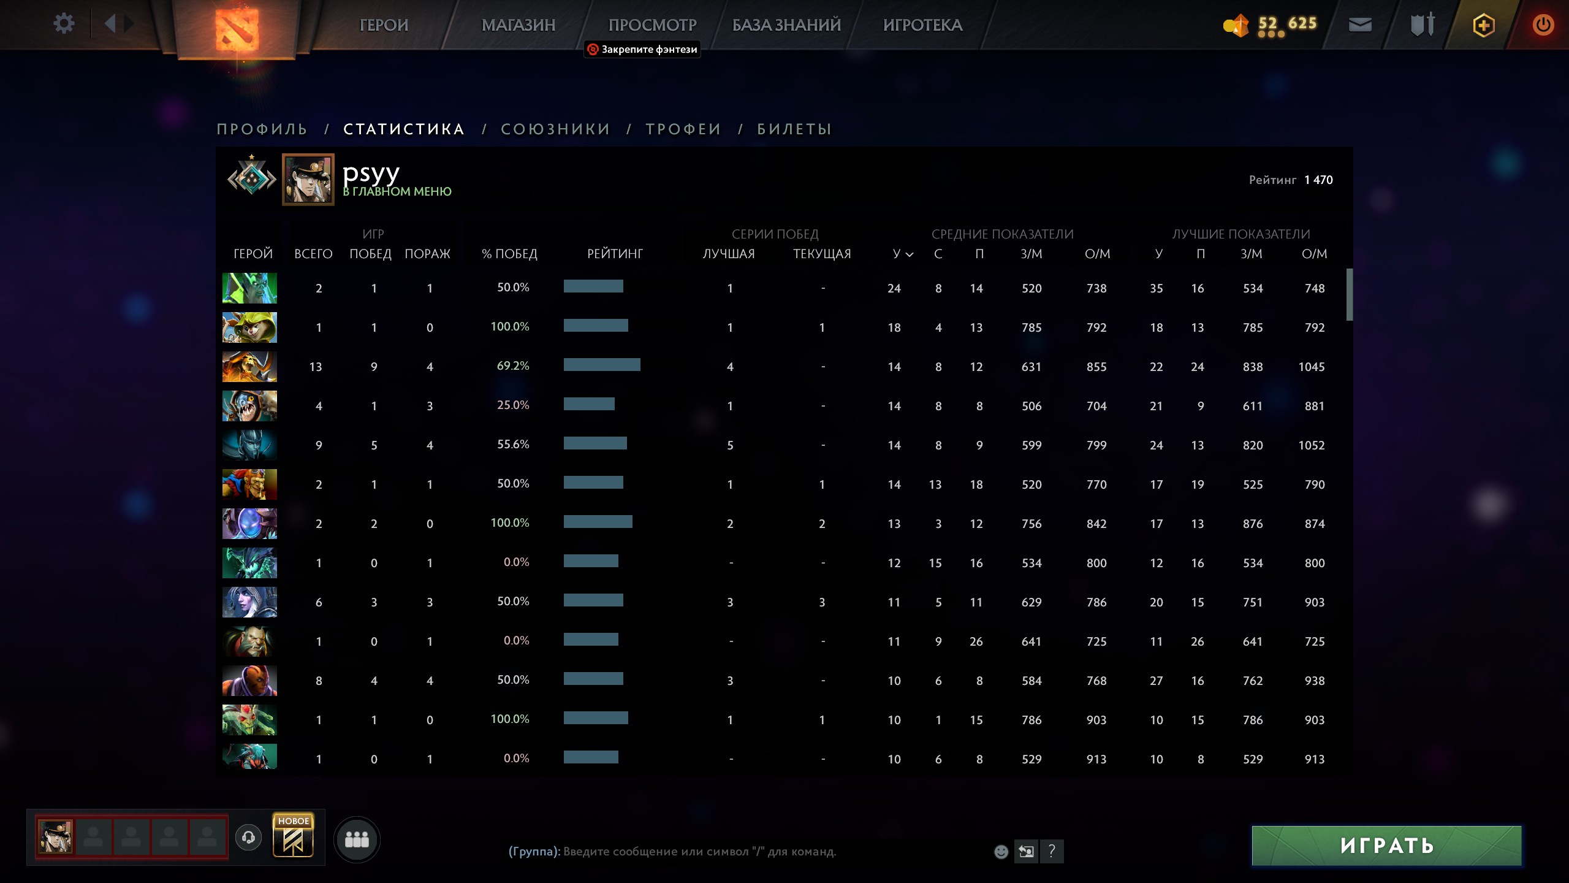
Task: Click the 1052 best О/М value
Action: (1312, 445)
